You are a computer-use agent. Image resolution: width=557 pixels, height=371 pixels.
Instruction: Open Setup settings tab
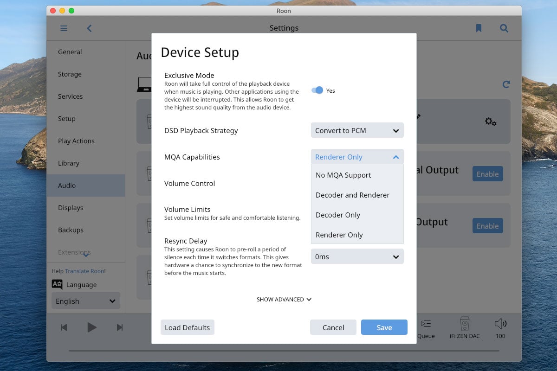coord(86,119)
